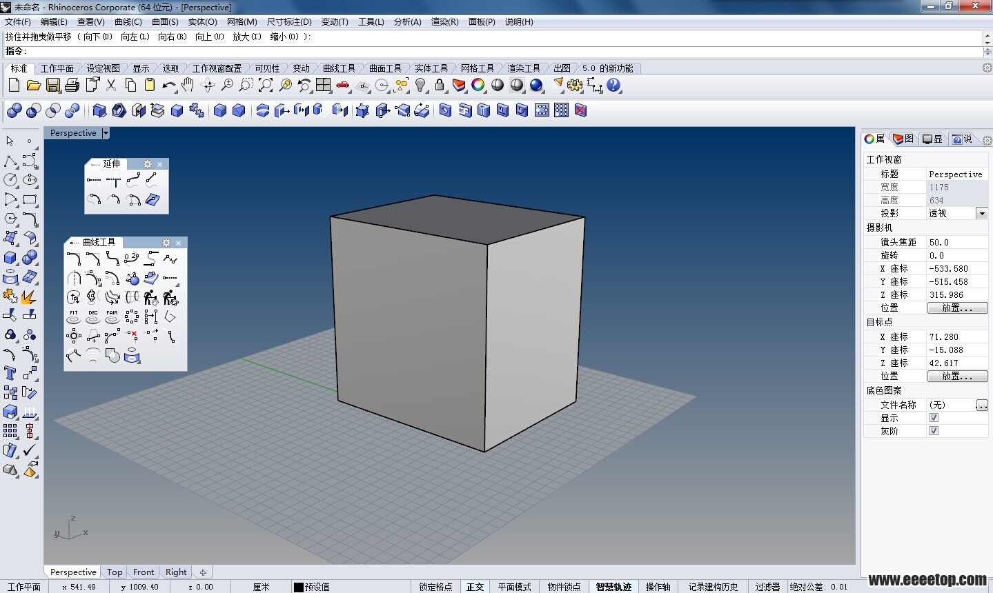Image resolution: width=993 pixels, height=593 pixels.
Task: Switch to the Top viewport tab
Action: tap(115, 572)
